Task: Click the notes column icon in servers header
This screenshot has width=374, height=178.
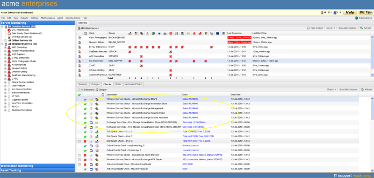Action: coord(86,33)
